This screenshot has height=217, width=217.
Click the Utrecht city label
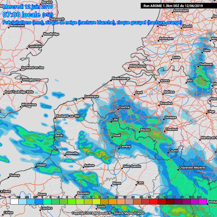point(187,26)
